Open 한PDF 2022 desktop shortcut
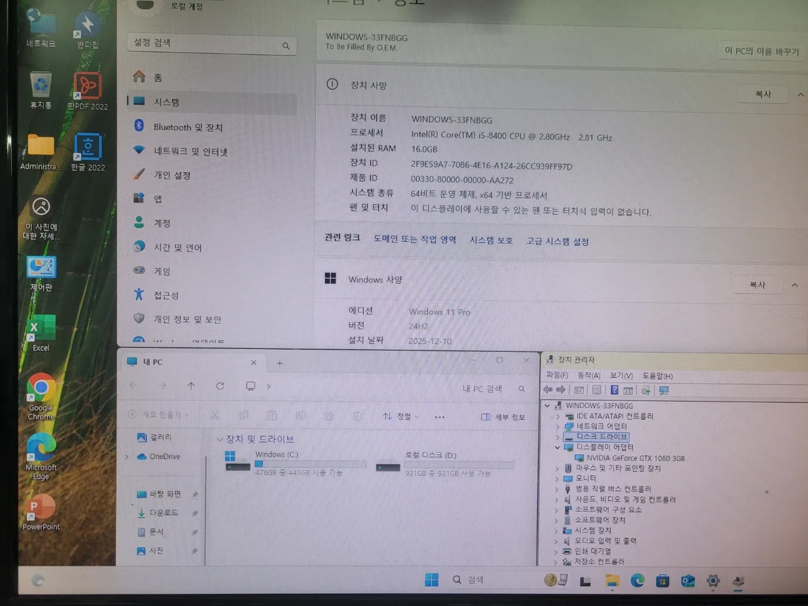The image size is (808, 606). (x=88, y=91)
